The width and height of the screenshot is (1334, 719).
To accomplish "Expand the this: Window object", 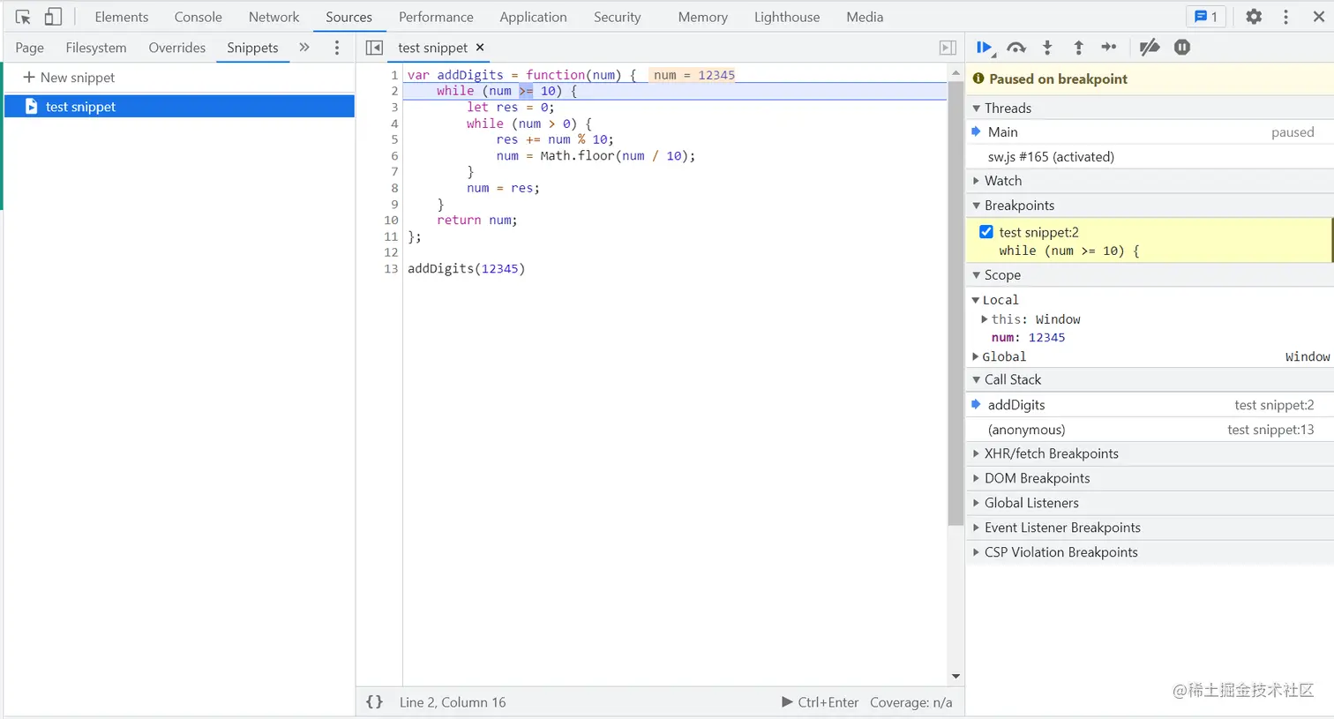I will pyautogui.click(x=985, y=319).
